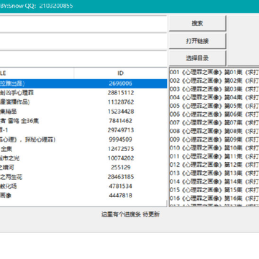
Task: Select episode 005《心理罪之画像》第05集
Action: (214, 106)
